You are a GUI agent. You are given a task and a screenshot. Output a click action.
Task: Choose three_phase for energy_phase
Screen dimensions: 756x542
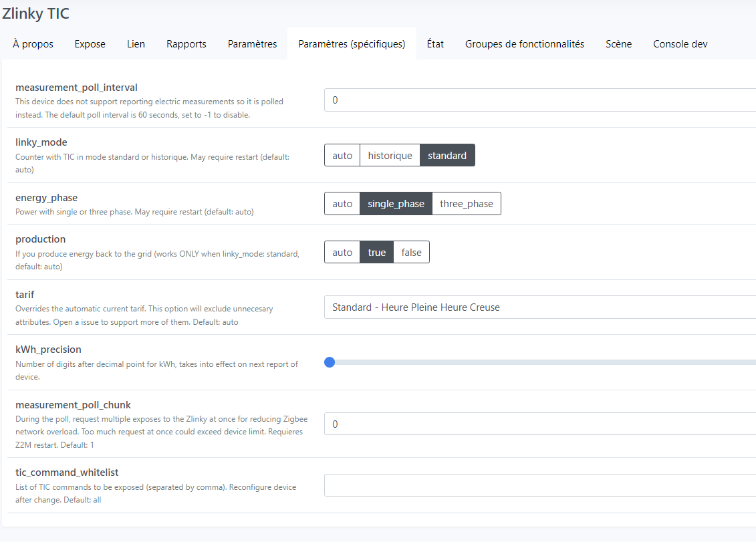point(466,203)
